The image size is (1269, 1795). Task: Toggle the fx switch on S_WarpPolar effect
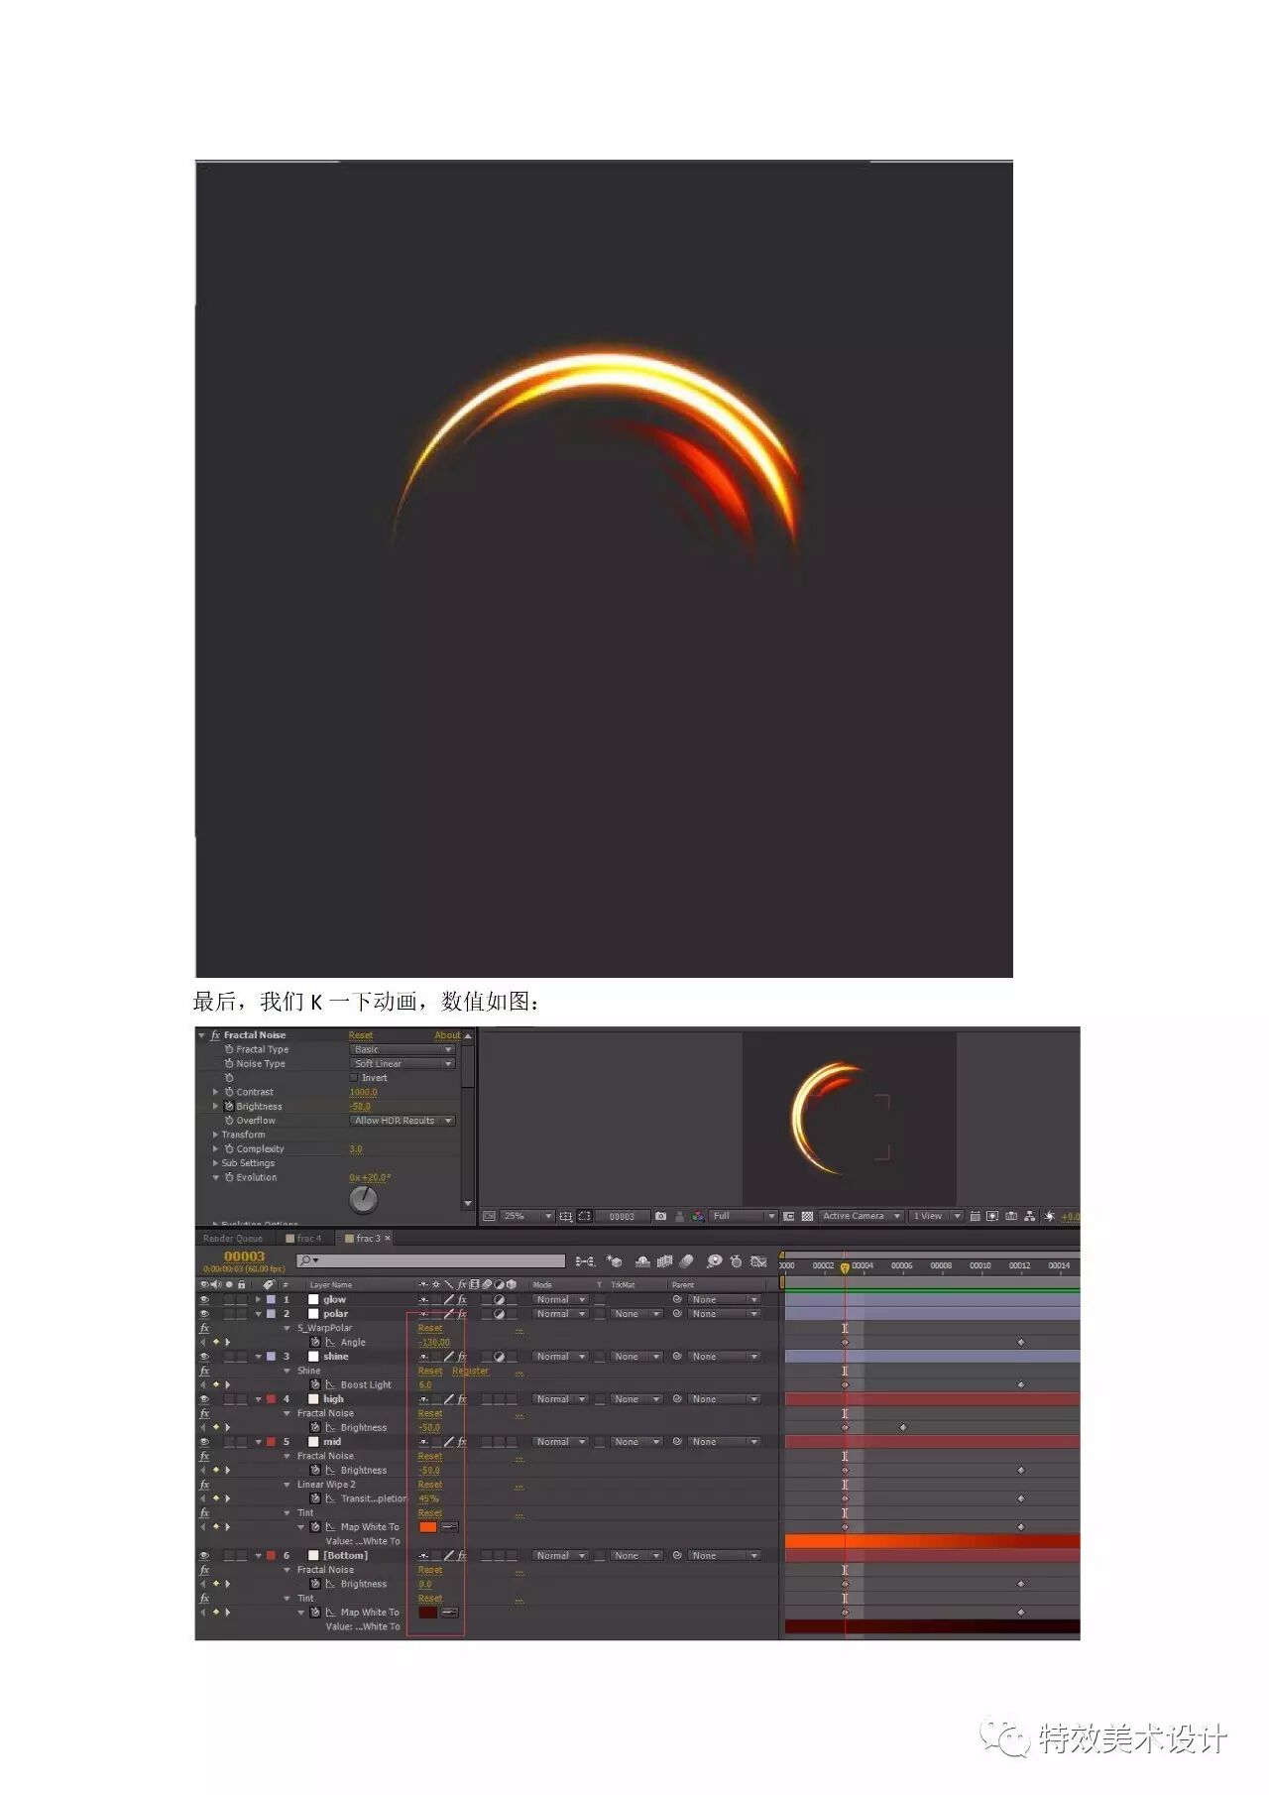(205, 1328)
